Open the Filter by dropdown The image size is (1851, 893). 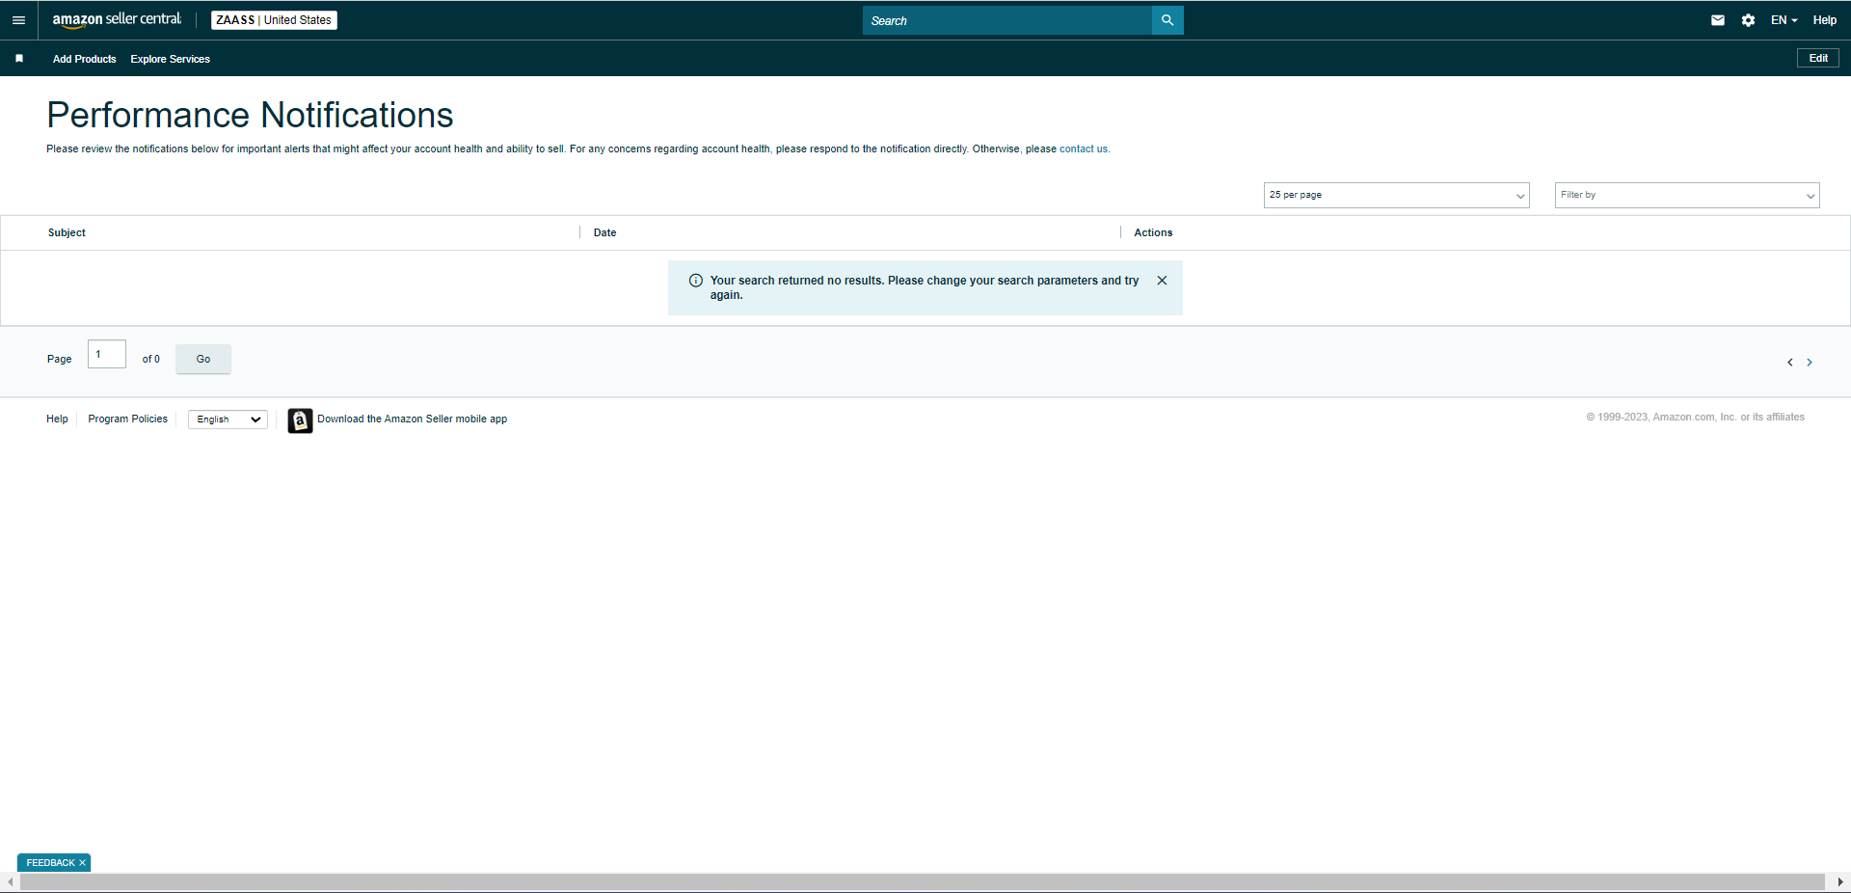[1687, 195]
